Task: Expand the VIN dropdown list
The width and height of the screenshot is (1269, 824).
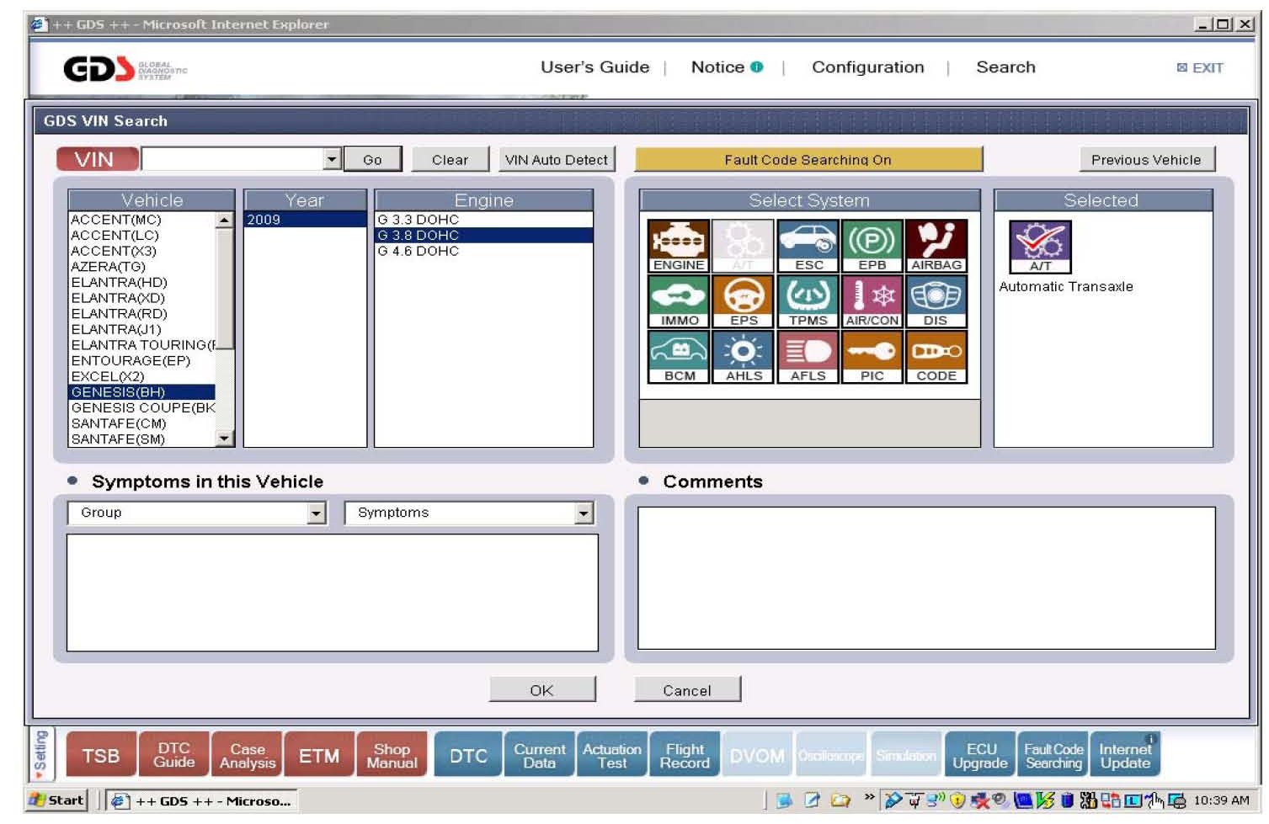Action: click(x=332, y=159)
